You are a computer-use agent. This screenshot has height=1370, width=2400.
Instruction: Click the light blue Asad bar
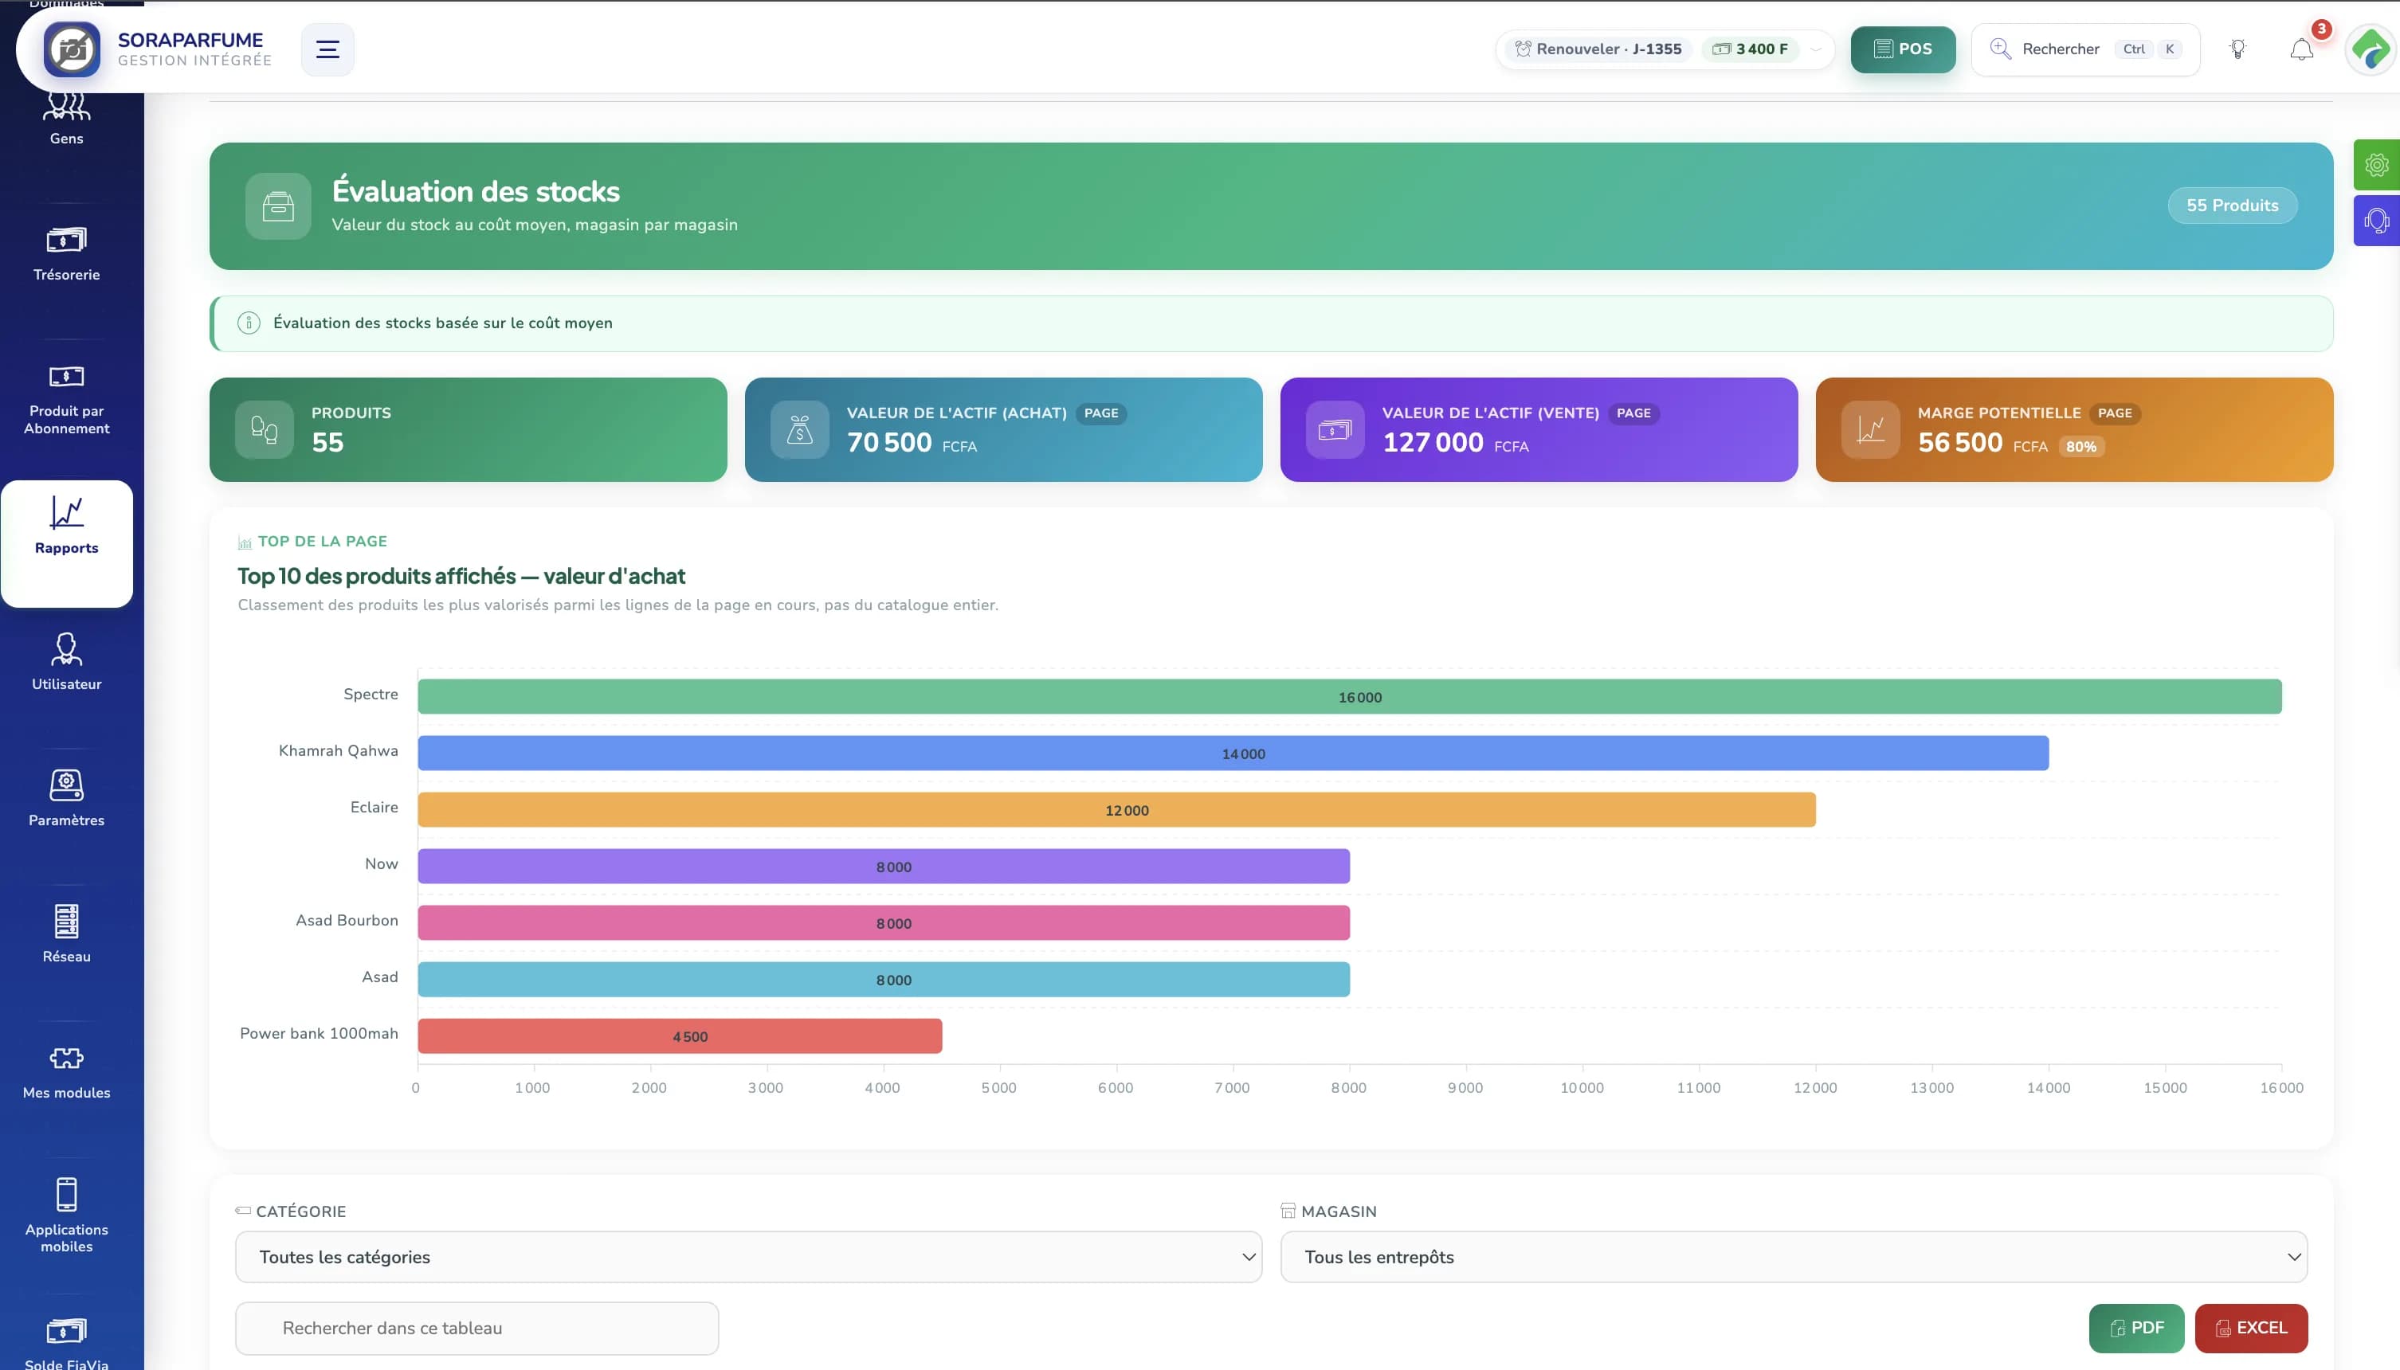(884, 979)
